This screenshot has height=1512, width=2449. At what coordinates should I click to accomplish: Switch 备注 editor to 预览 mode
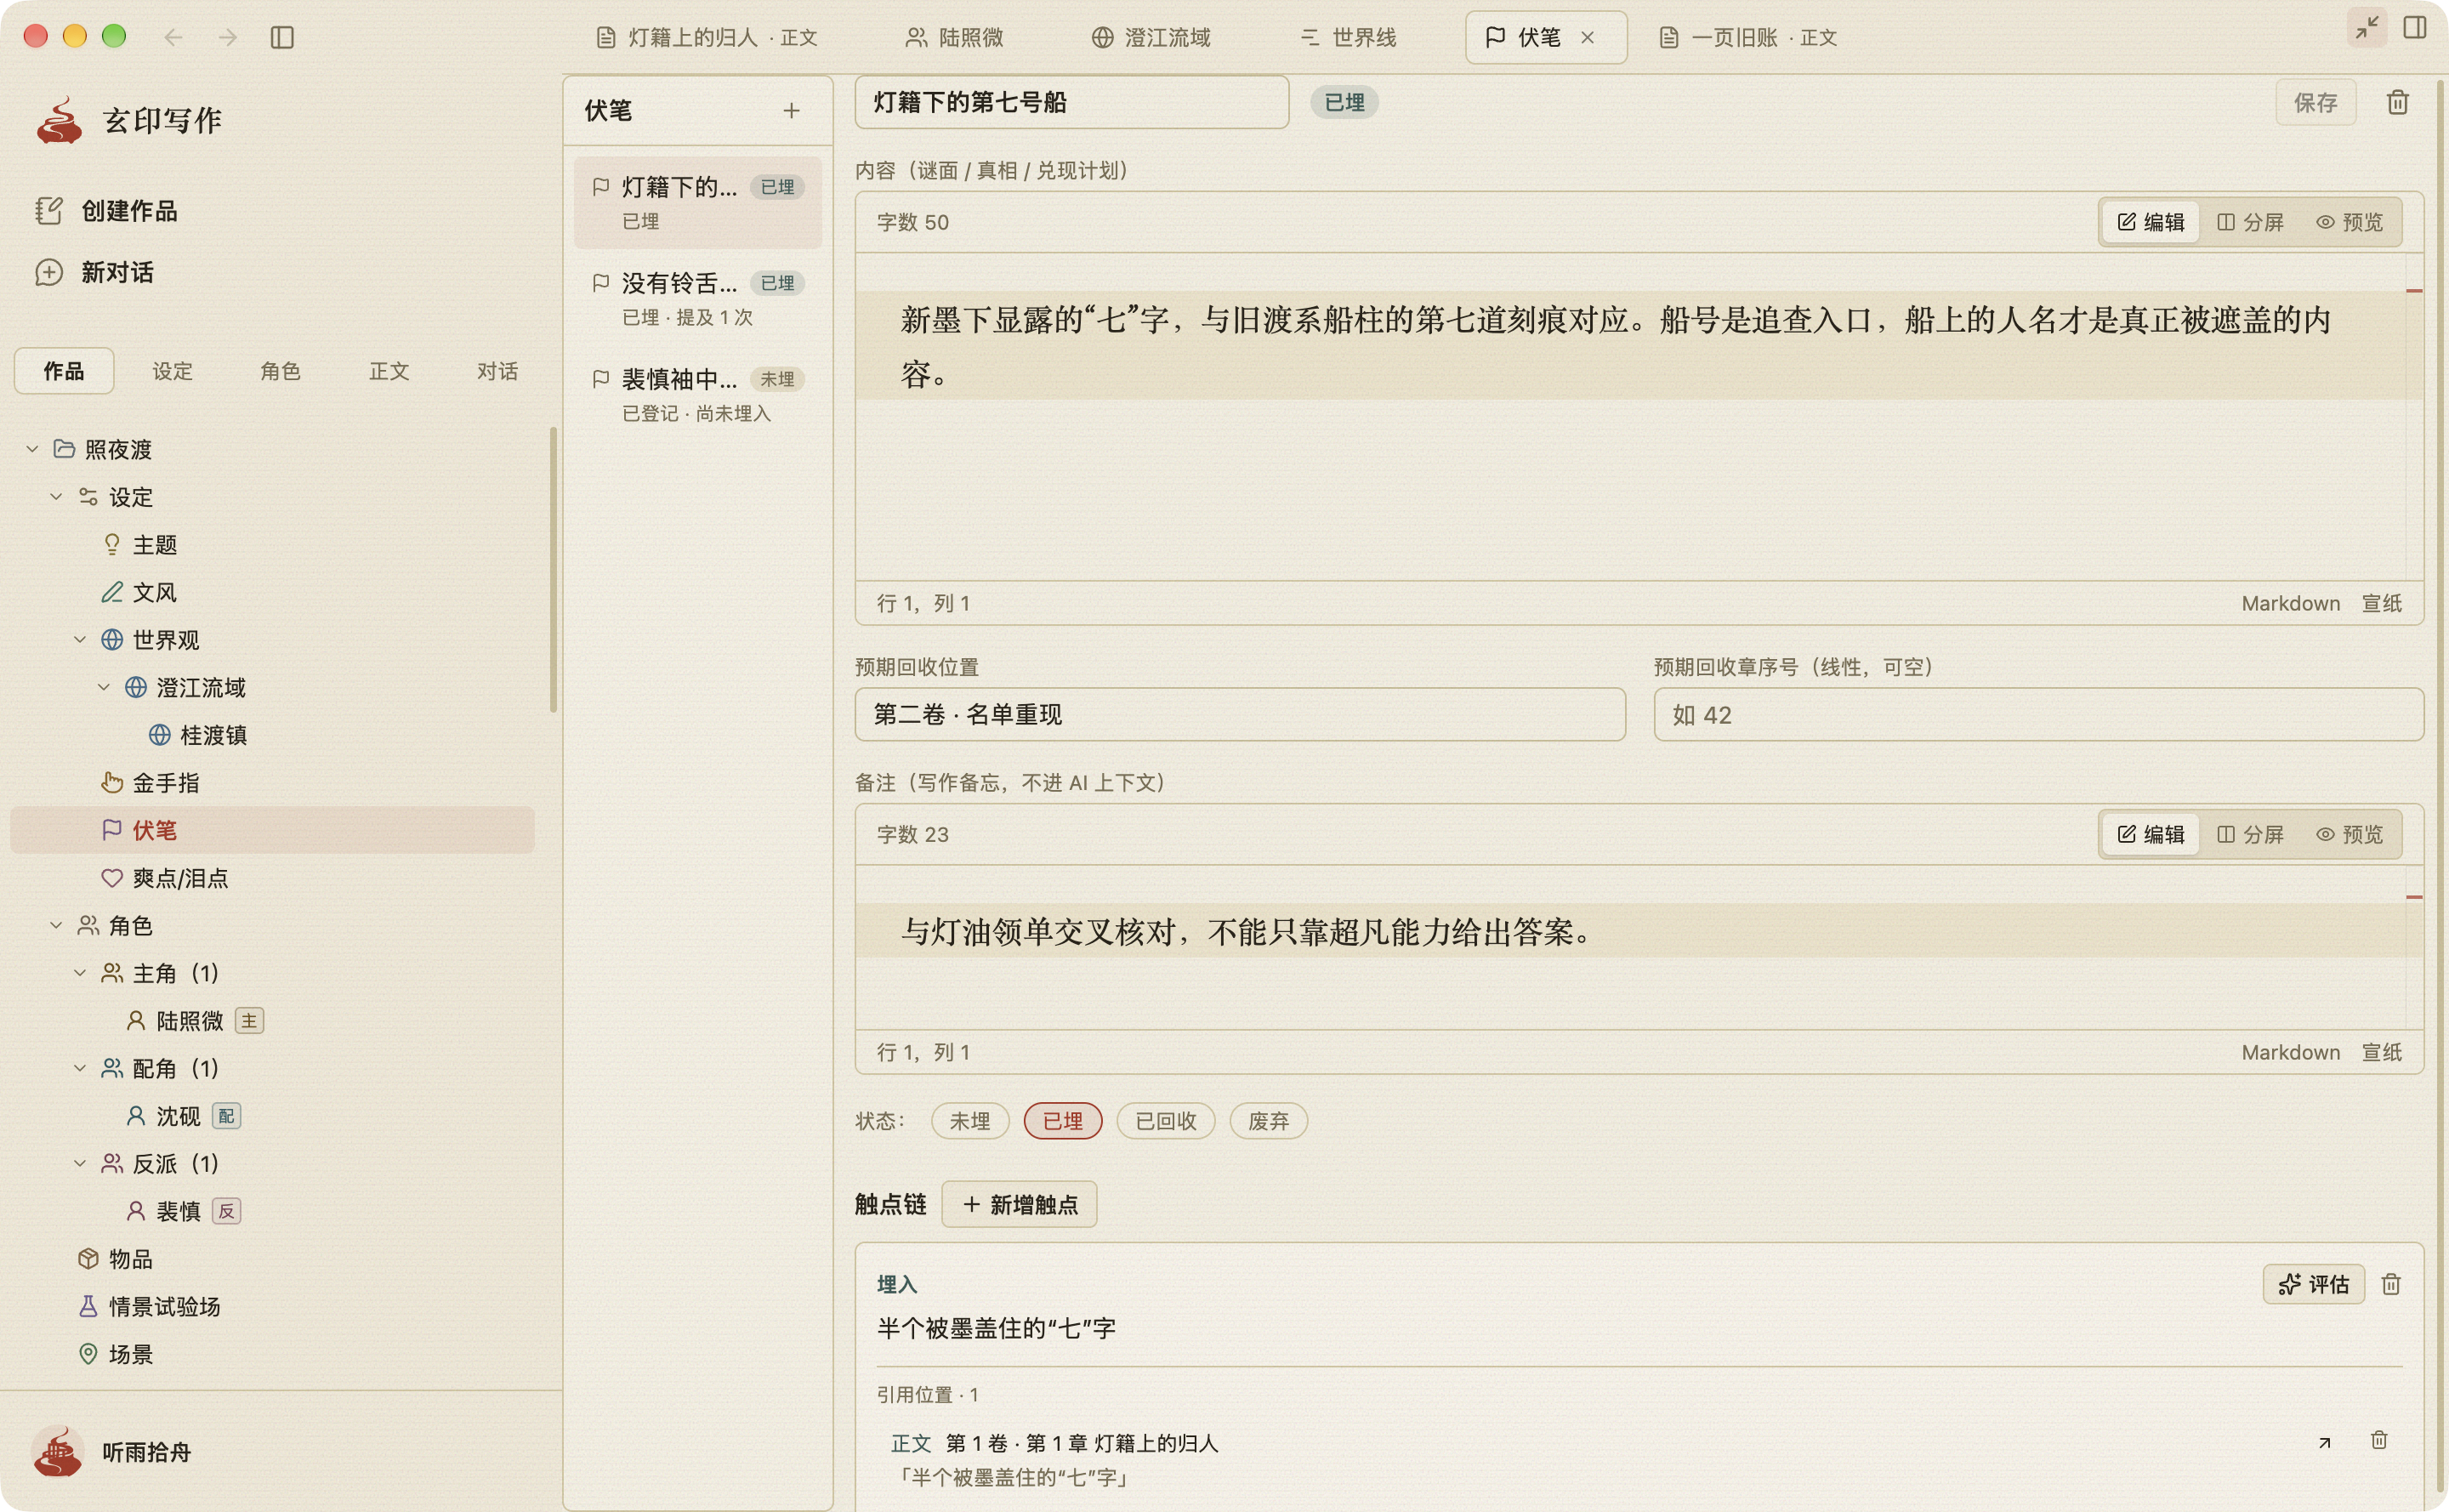click(x=2349, y=834)
